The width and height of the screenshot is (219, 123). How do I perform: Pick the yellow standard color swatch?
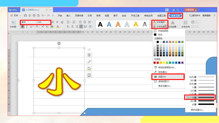164,63
